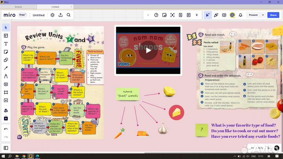Toggle the frames panel at bottom left
Screen dimensions: 283x159
pos(6,148)
